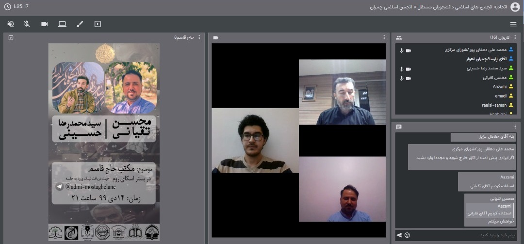
Task: Open the video panel three-dot options menu
Action: click(x=384, y=37)
